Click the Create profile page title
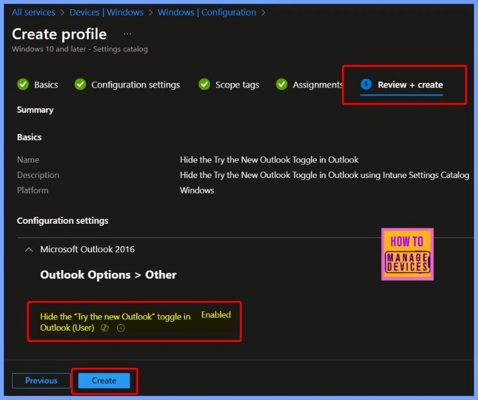Viewport: 478px width, 400px height. tap(60, 34)
